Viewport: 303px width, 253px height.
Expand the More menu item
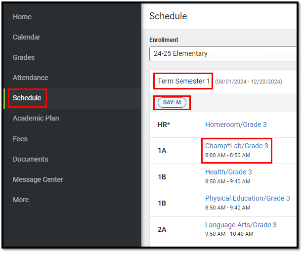click(x=21, y=200)
